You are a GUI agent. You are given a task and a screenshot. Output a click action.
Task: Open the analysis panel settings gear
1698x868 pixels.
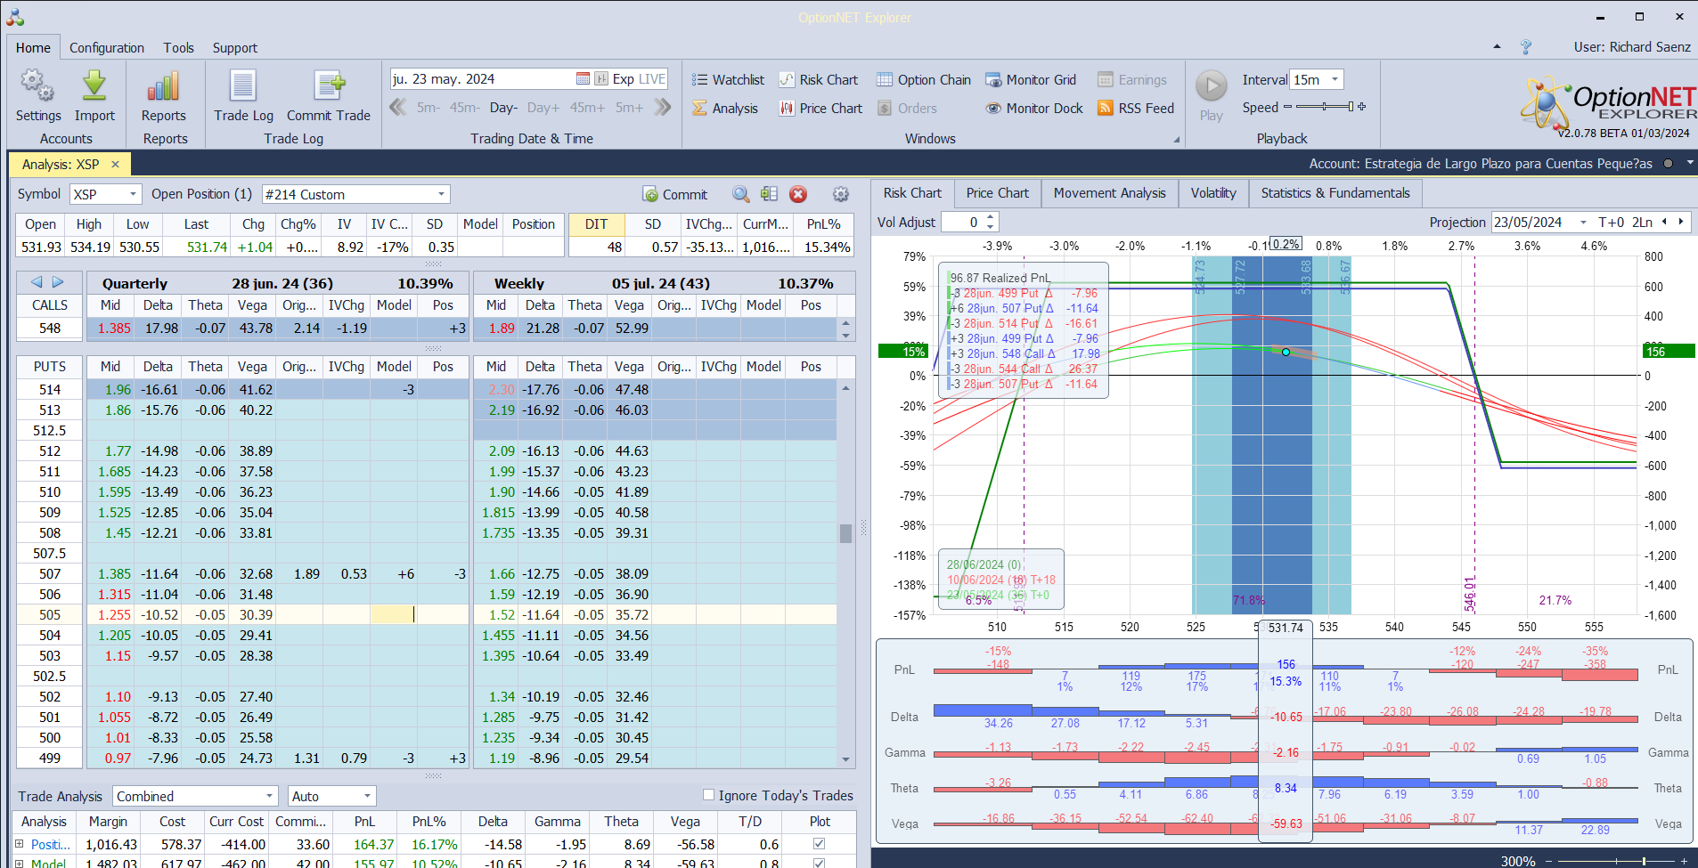(840, 194)
